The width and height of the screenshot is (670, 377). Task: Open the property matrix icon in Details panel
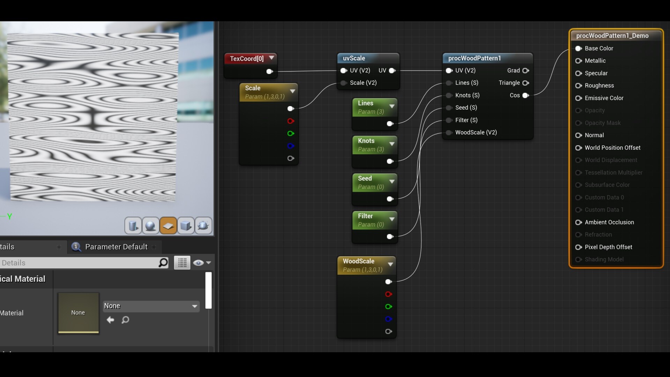click(x=182, y=263)
